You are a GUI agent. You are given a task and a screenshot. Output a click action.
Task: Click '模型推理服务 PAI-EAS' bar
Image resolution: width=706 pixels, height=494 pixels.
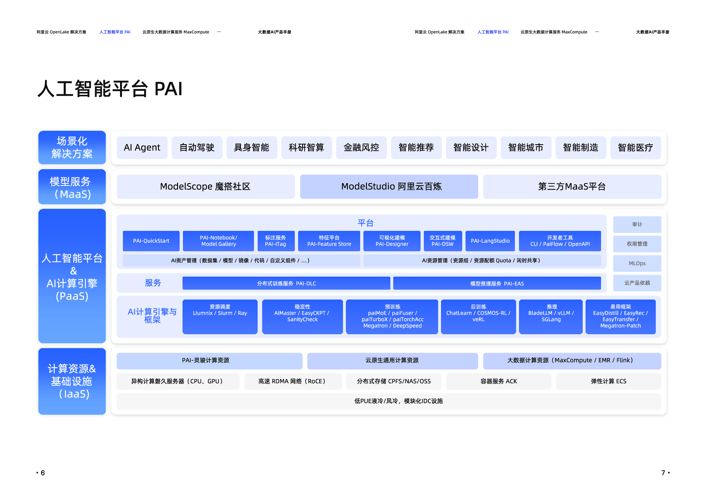point(497,283)
